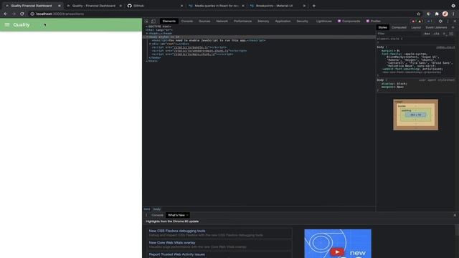This screenshot has width=459, height=258.
Task: Close the bottom drawer
Action: 455,215
